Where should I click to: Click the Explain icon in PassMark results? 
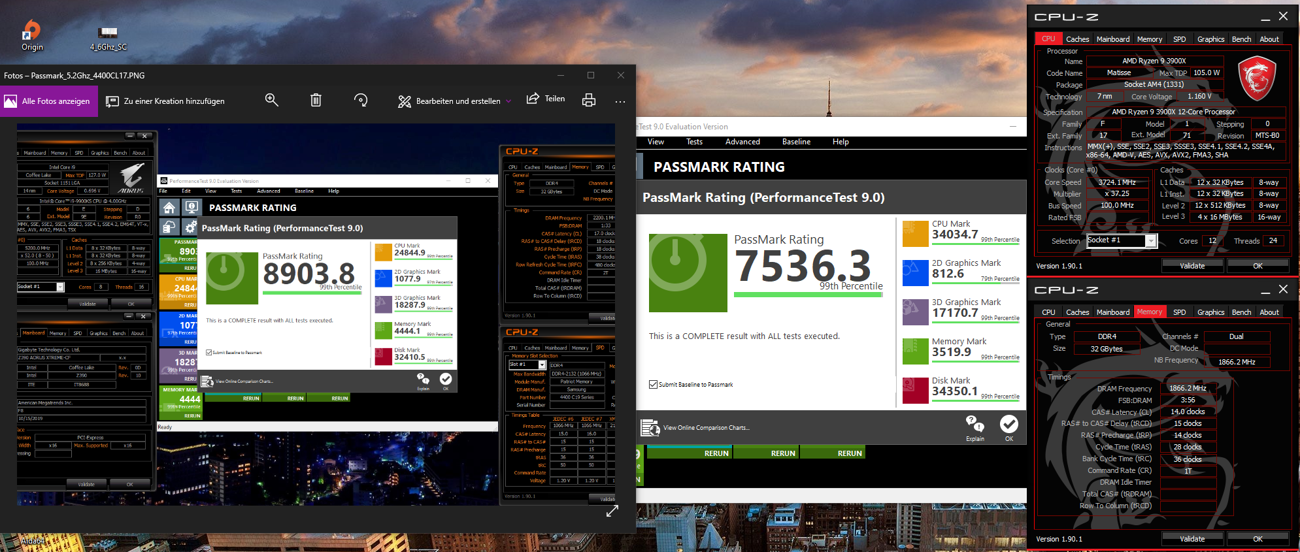[x=975, y=428]
